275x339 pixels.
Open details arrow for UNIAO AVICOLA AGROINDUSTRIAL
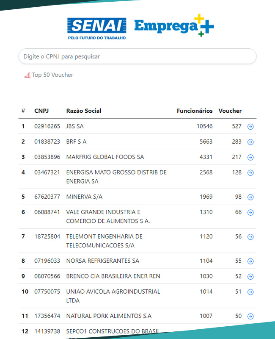pyautogui.click(x=250, y=292)
